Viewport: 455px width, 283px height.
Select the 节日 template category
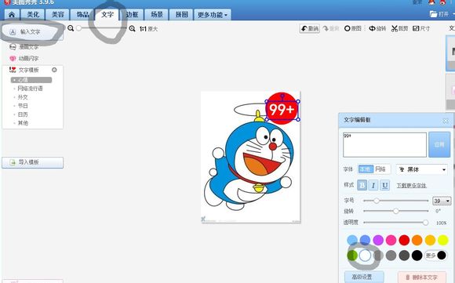point(22,106)
